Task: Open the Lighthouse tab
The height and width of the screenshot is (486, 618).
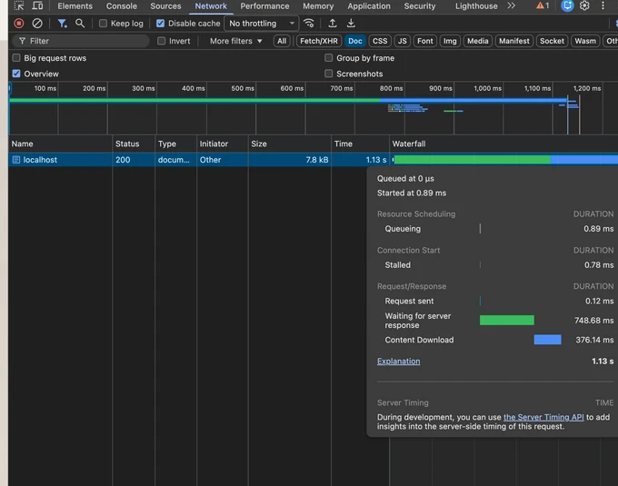Action: 476,6
